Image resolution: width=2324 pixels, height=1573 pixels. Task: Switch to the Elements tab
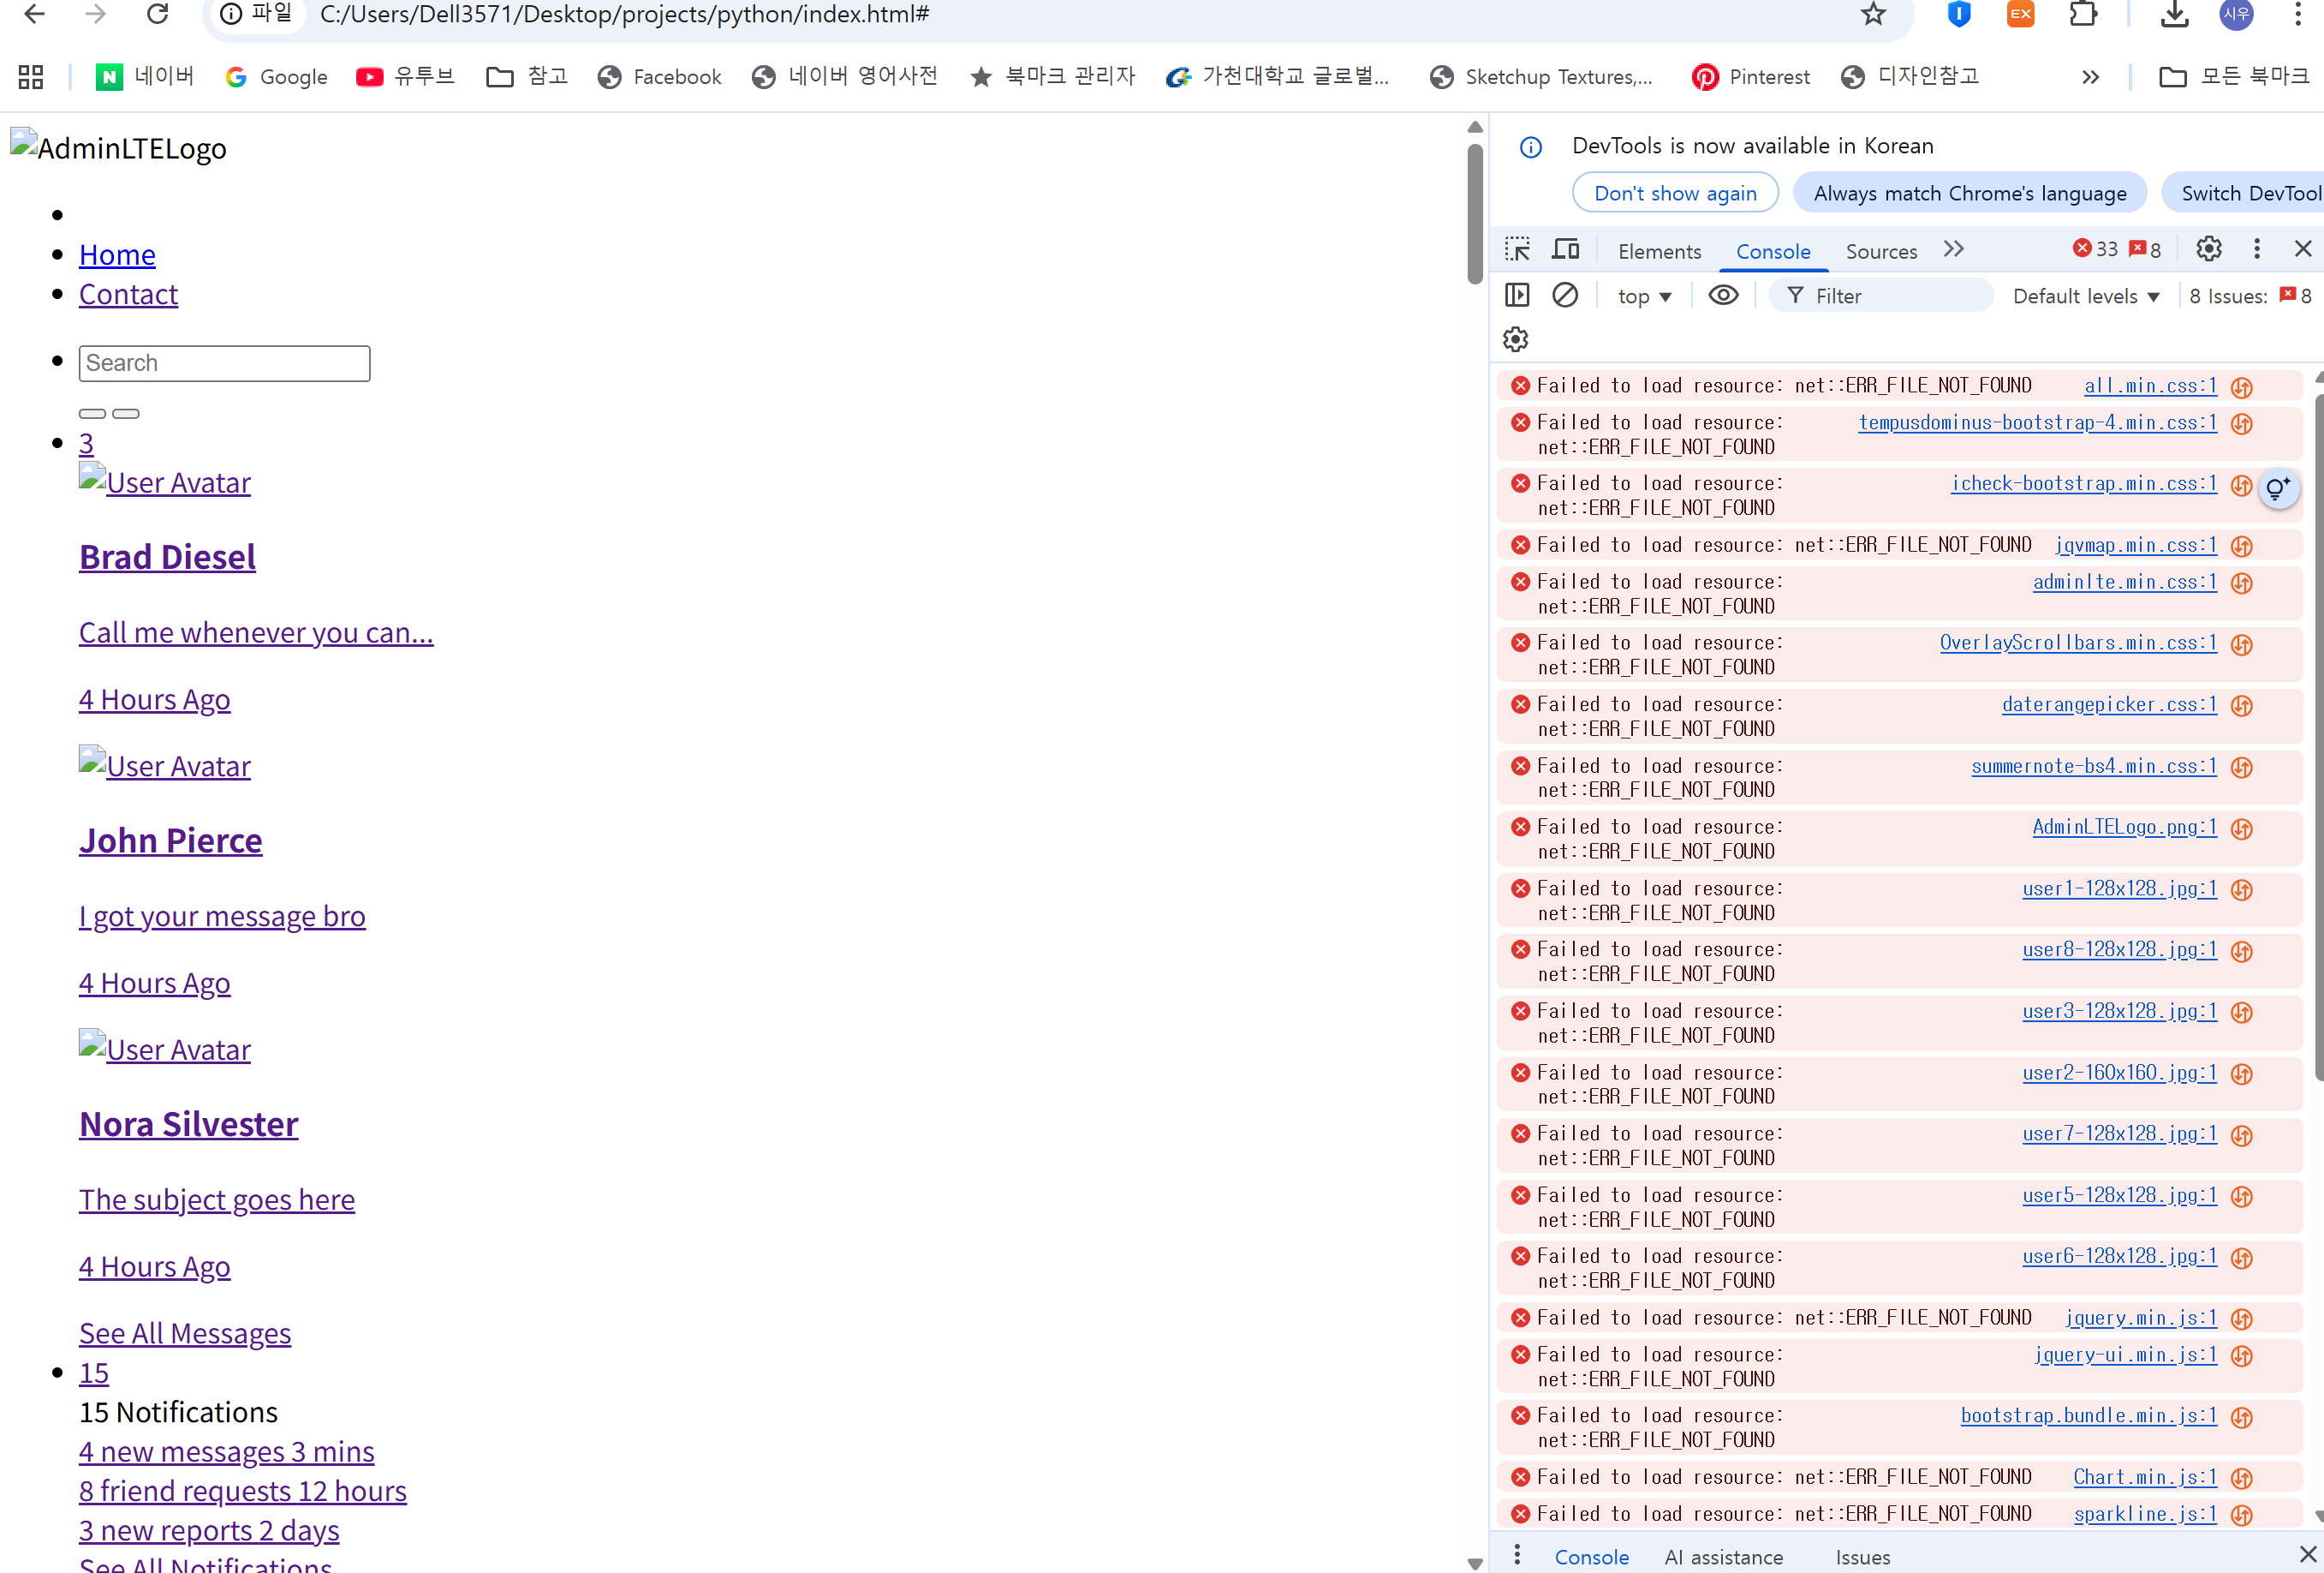point(1659,251)
